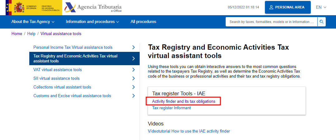
Task: Open the IAE activity finder videotutorial
Action: pos(189,131)
